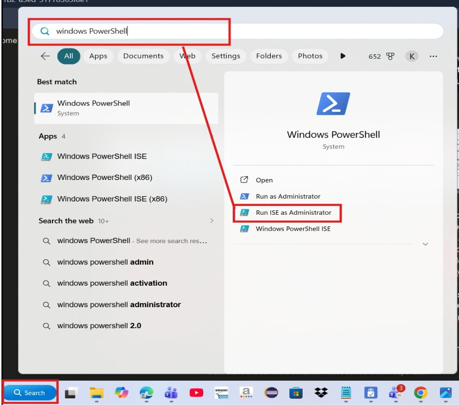459x405 pixels.
Task: Open Amazon shopping cart taskbar icon
Action: [x=221, y=393]
